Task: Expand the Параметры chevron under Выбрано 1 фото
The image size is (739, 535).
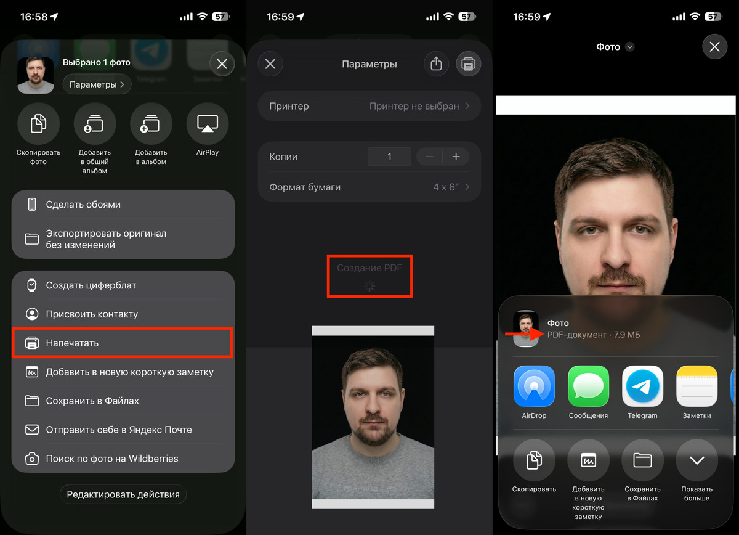Action: pyautogui.click(x=97, y=84)
